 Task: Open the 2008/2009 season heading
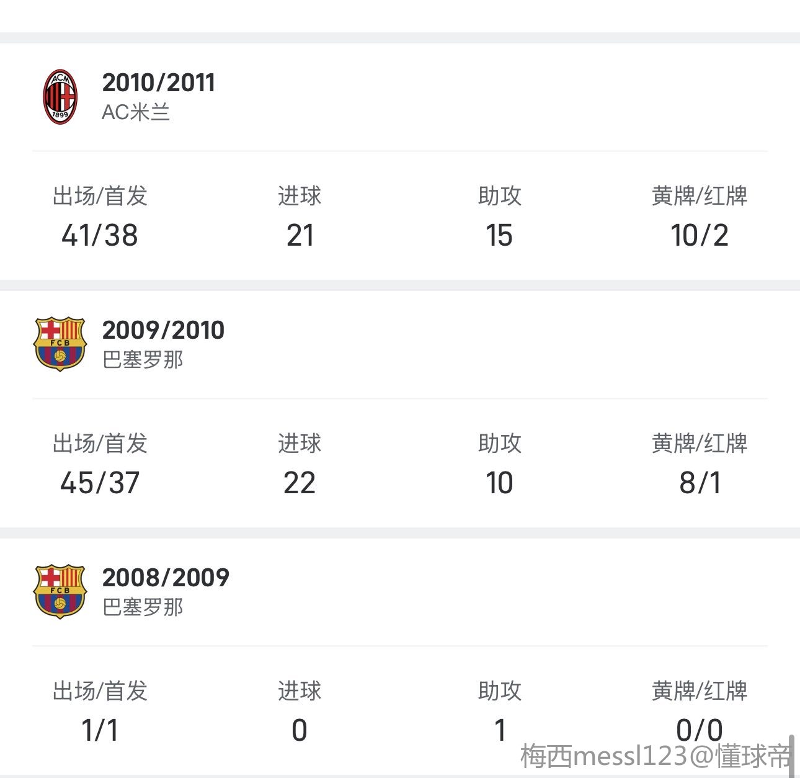pos(166,578)
